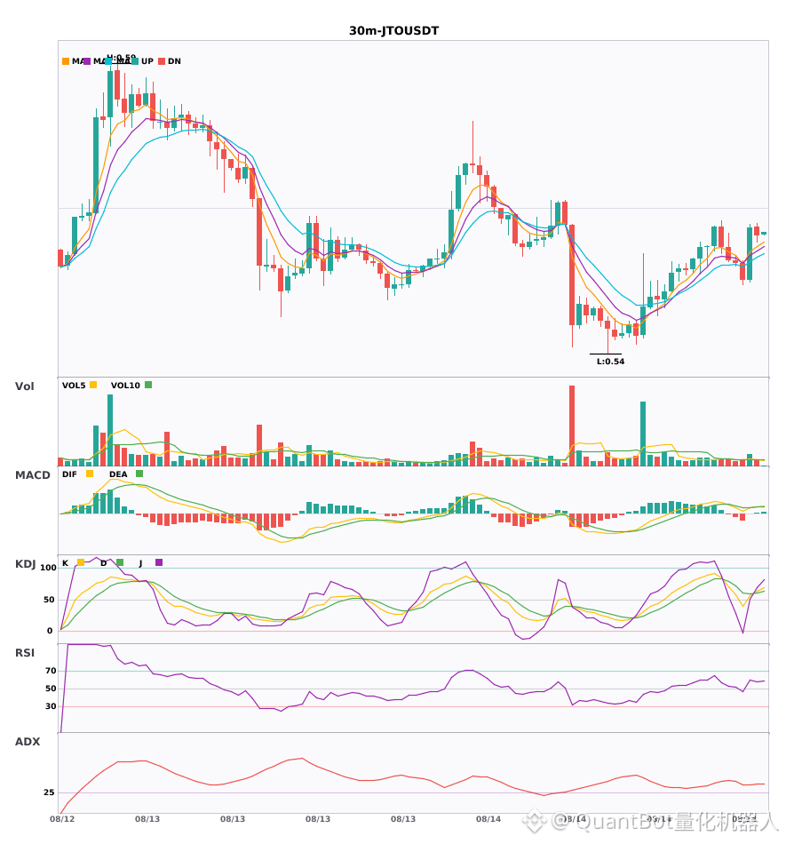Click the yellow DIF legend swatch

(90, 474)
